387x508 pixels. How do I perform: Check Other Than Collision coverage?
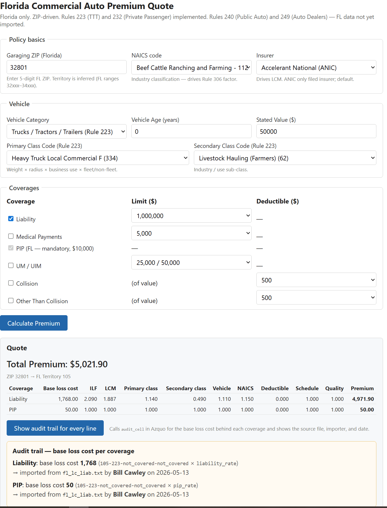pos(11,301)
